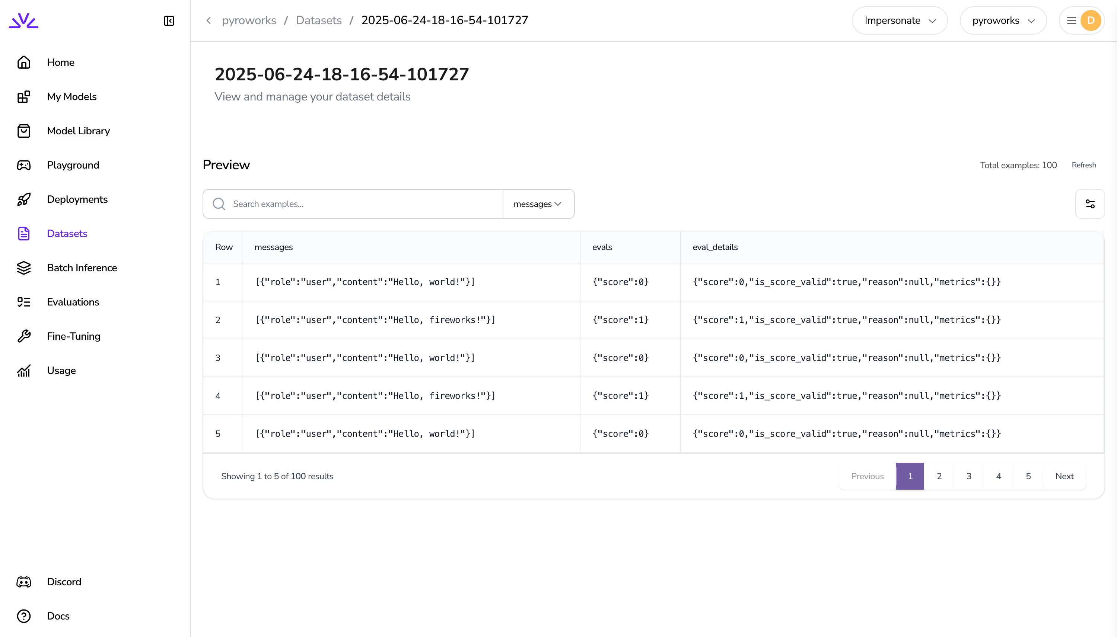Open the pyroworks account dropdown
The width and height of the screenshot is (1117, 637).
[1003, 20]
